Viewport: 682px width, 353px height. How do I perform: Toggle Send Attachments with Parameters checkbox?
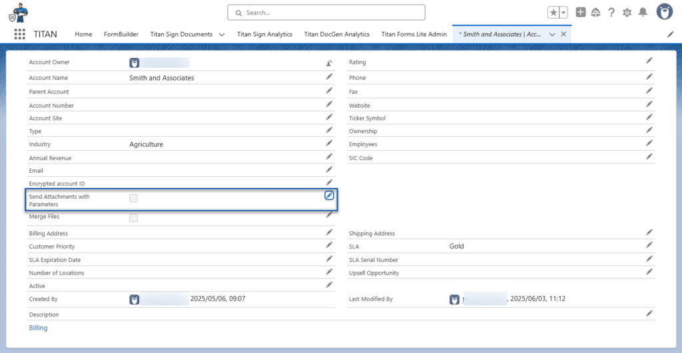[x=133, y=198]
